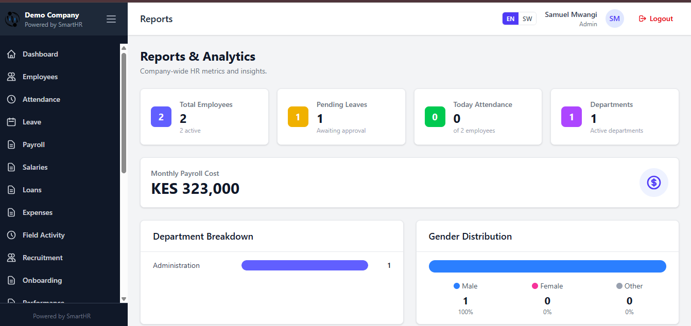Switch language to SW
This screenshot has height=326, width=691.
pos(527,19)
